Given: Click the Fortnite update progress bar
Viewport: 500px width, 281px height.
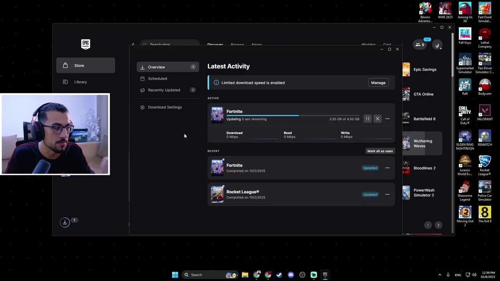Looking at the screenshot, I should pyautogui.click(x=293, y=116).
